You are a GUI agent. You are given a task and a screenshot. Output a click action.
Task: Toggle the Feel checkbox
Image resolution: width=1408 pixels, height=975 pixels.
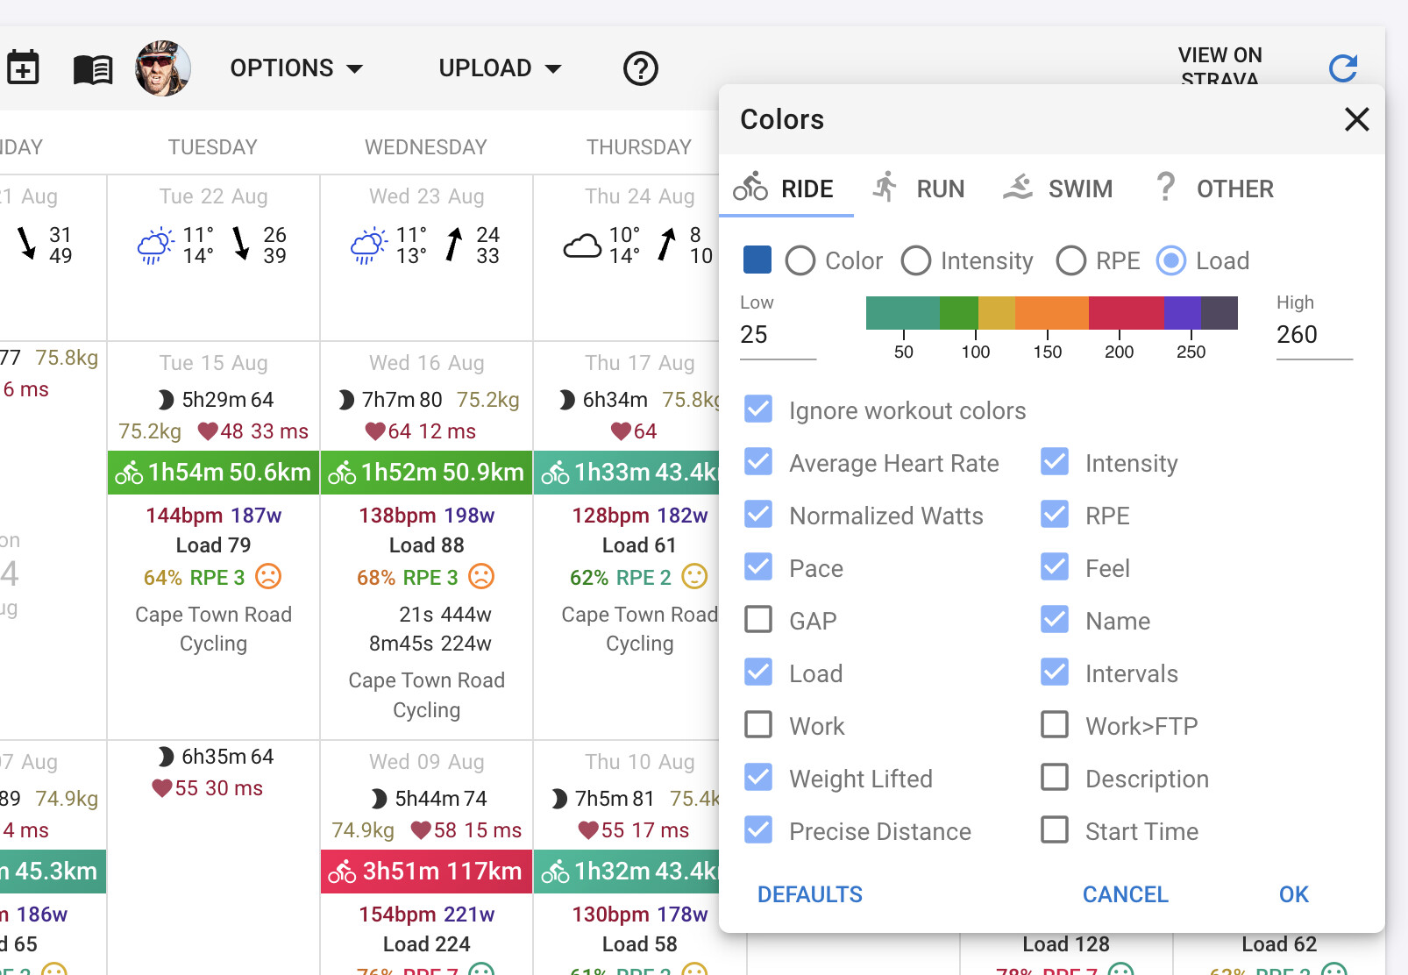[x=1055, y=567]
